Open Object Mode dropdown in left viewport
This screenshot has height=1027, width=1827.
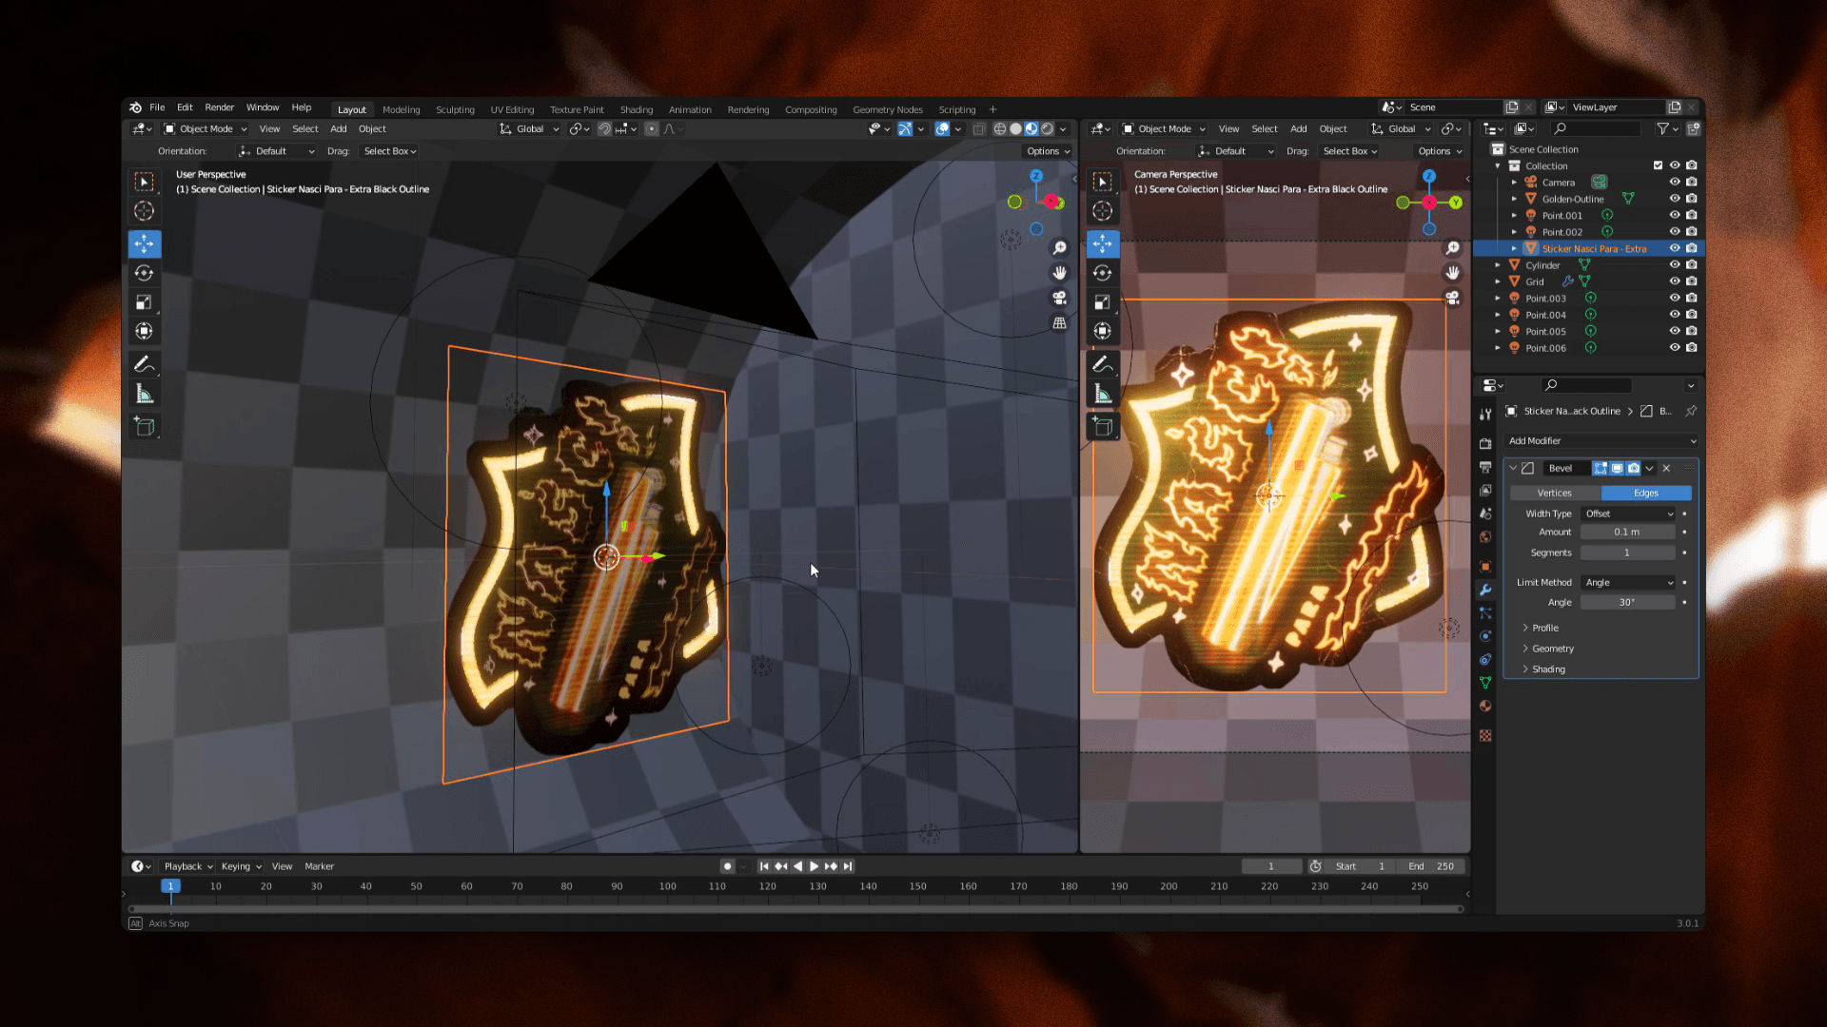pyautogui.click(x=206, y=129)
